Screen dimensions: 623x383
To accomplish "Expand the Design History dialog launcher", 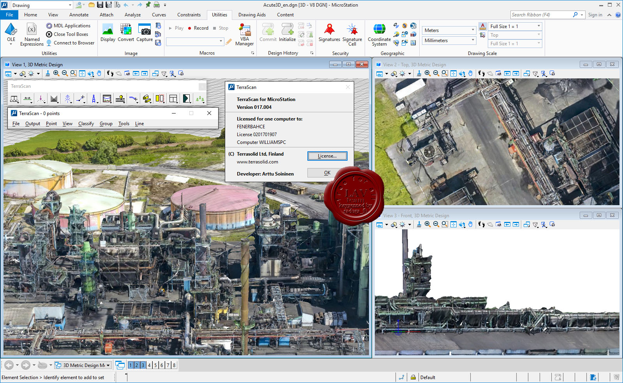I will (312, 53).
